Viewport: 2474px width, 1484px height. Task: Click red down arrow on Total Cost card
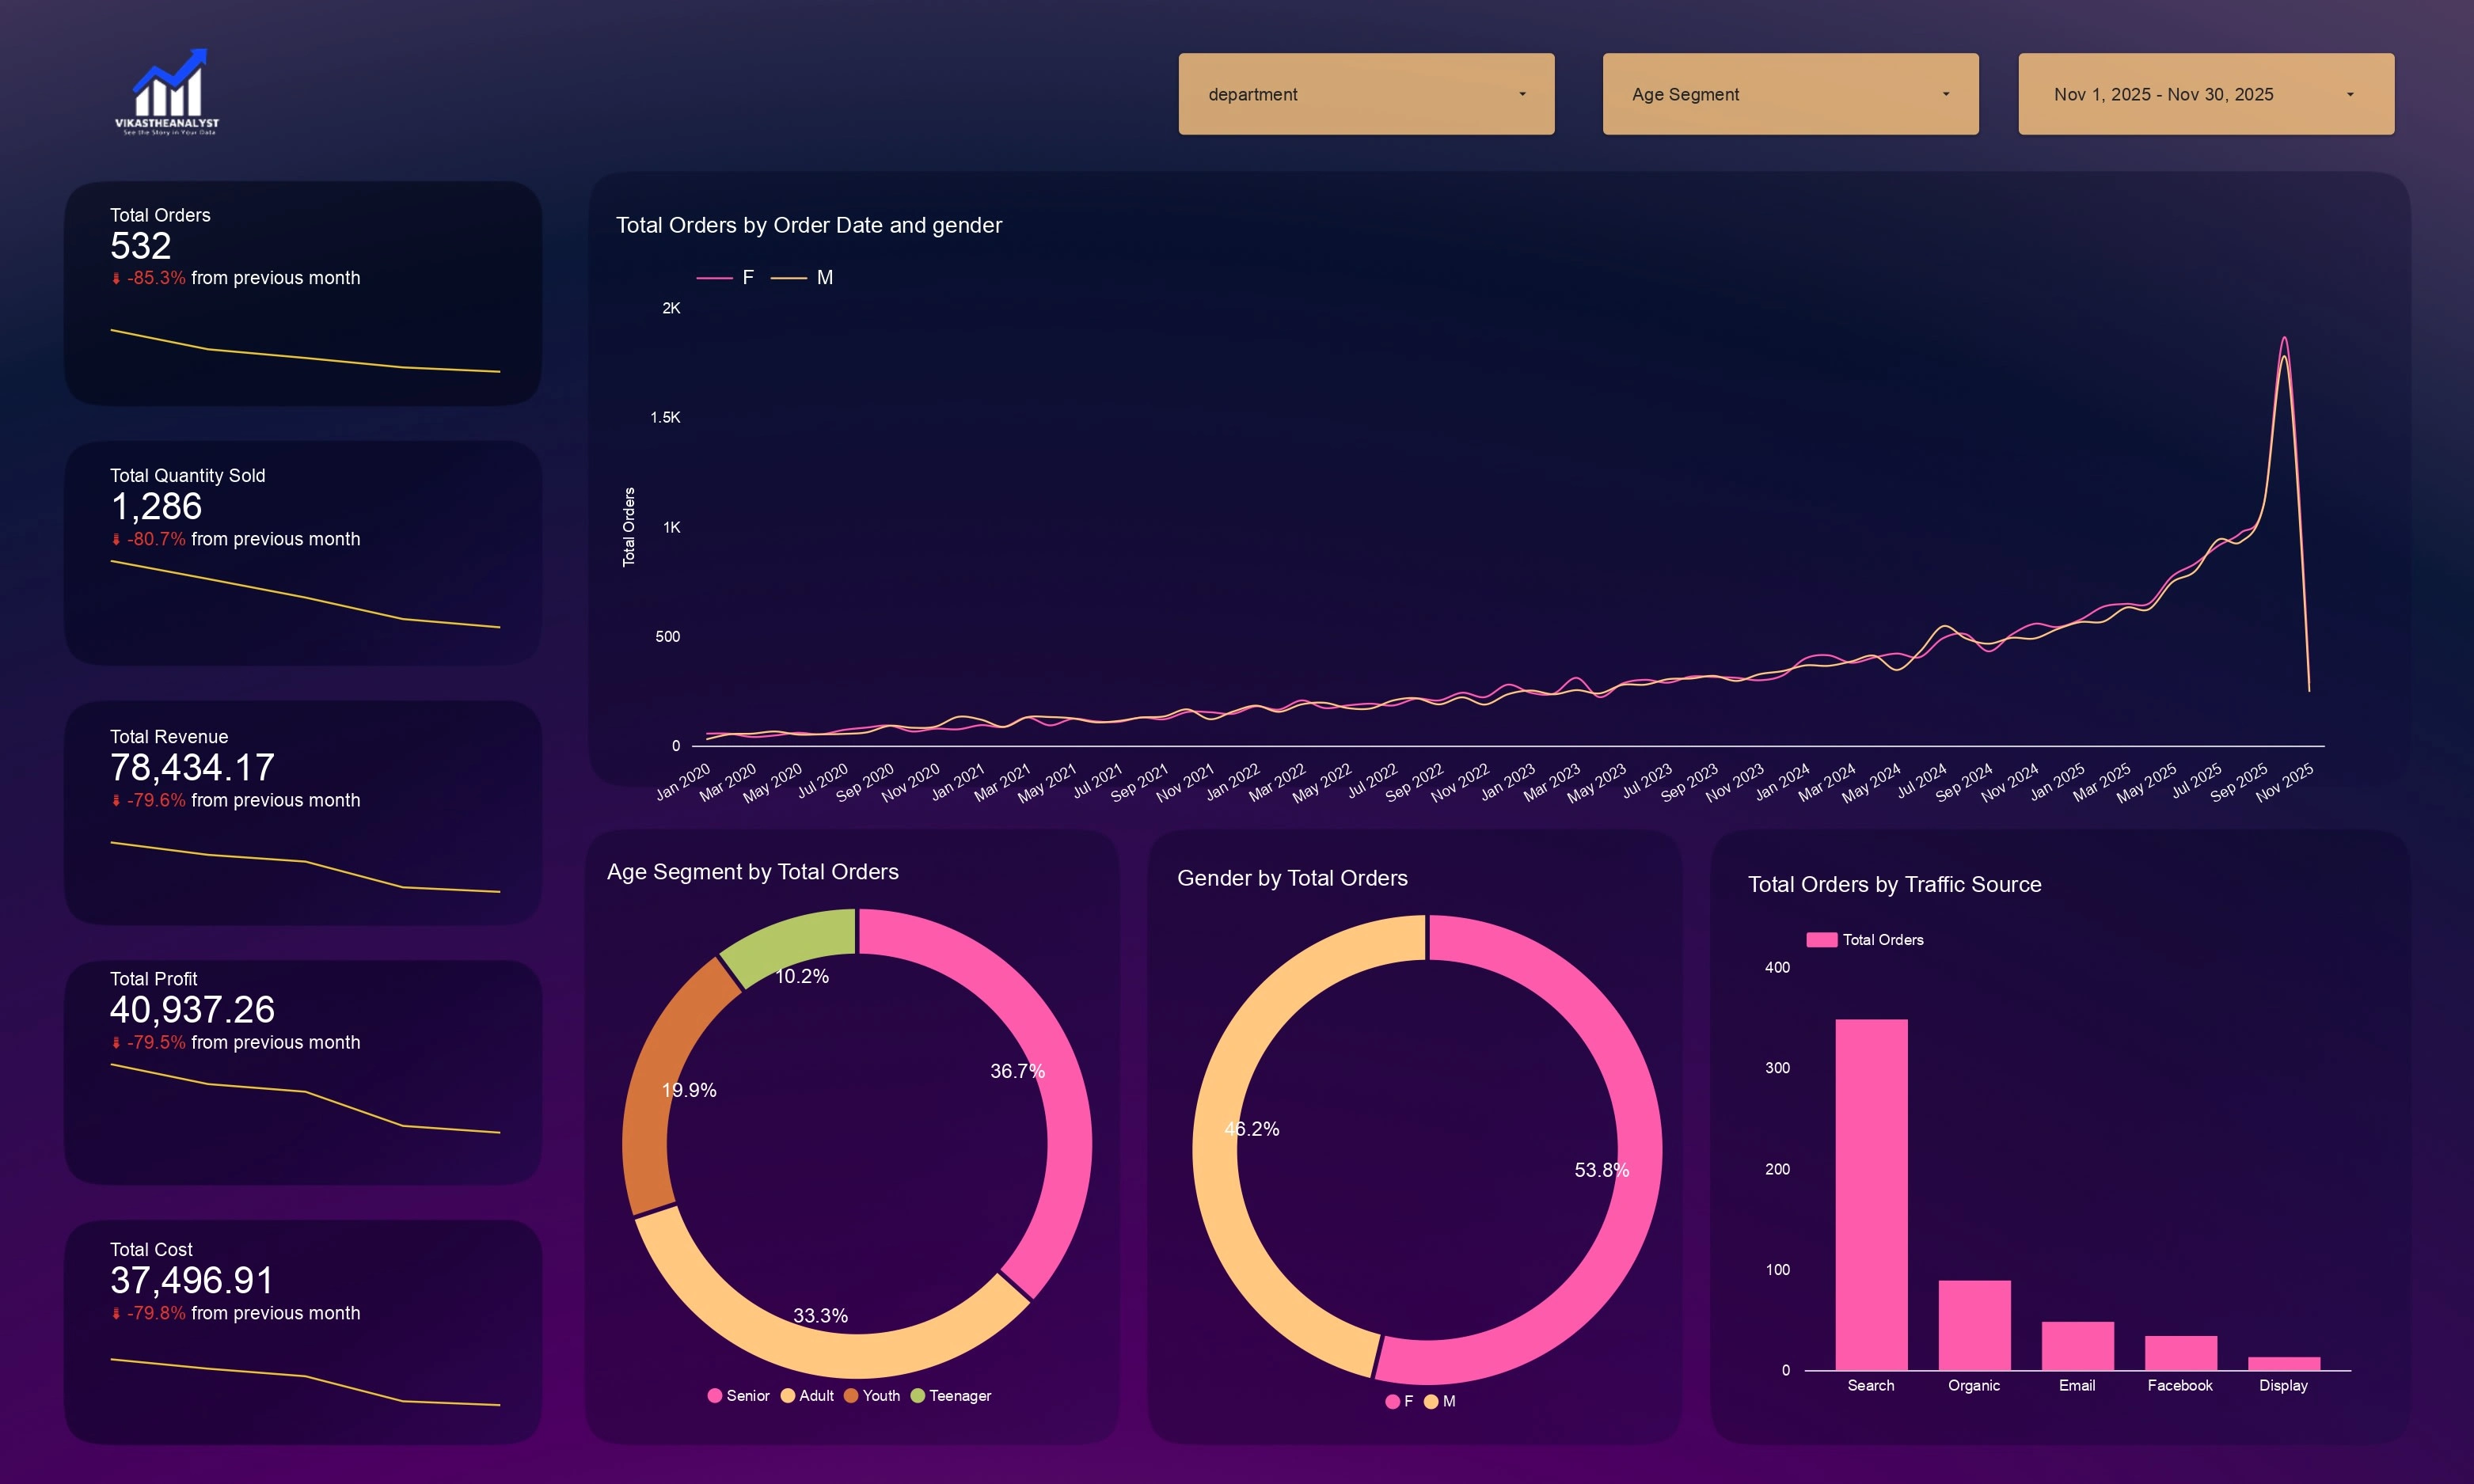(116, 1314)
